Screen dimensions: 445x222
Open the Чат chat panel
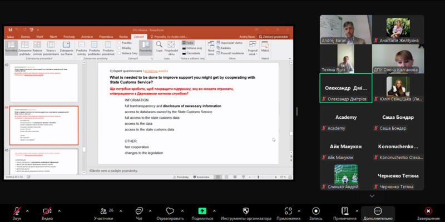139,213
